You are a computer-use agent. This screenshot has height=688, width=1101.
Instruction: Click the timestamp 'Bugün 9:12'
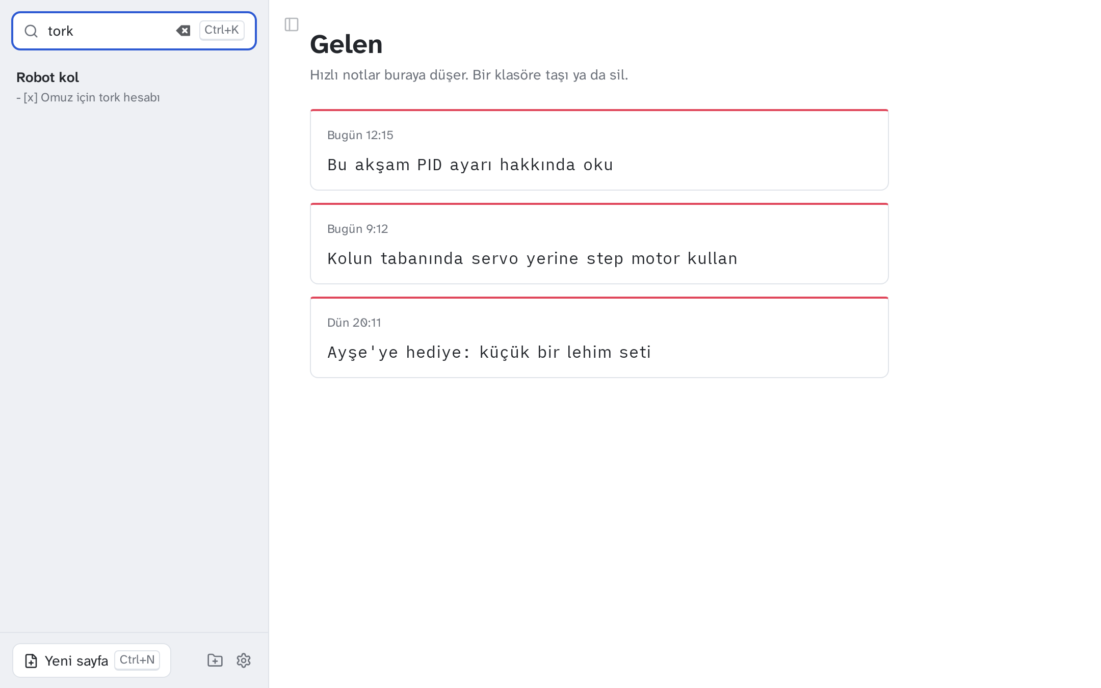(358, 229)
